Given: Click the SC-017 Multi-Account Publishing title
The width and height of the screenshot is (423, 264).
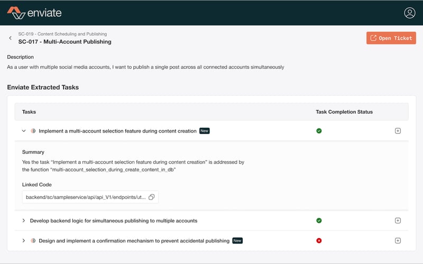Looking at the screenshot, I should pos(65,42).
